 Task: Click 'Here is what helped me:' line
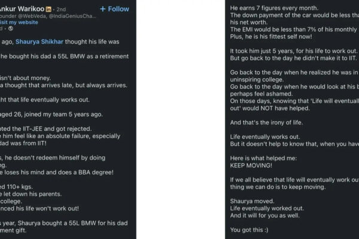[x=263, y=158]
